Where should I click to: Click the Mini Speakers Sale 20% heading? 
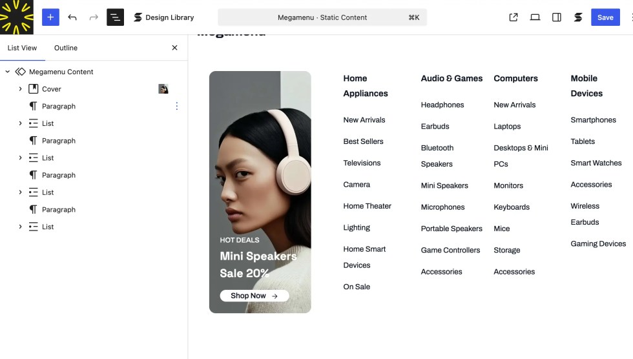click(258, 265)
